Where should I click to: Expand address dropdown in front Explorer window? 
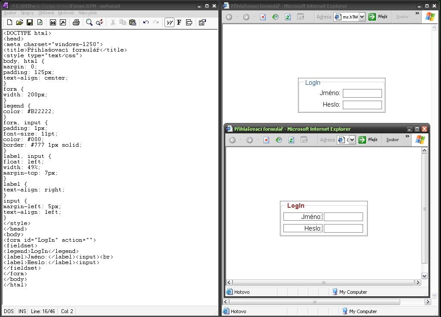[352, 140]
